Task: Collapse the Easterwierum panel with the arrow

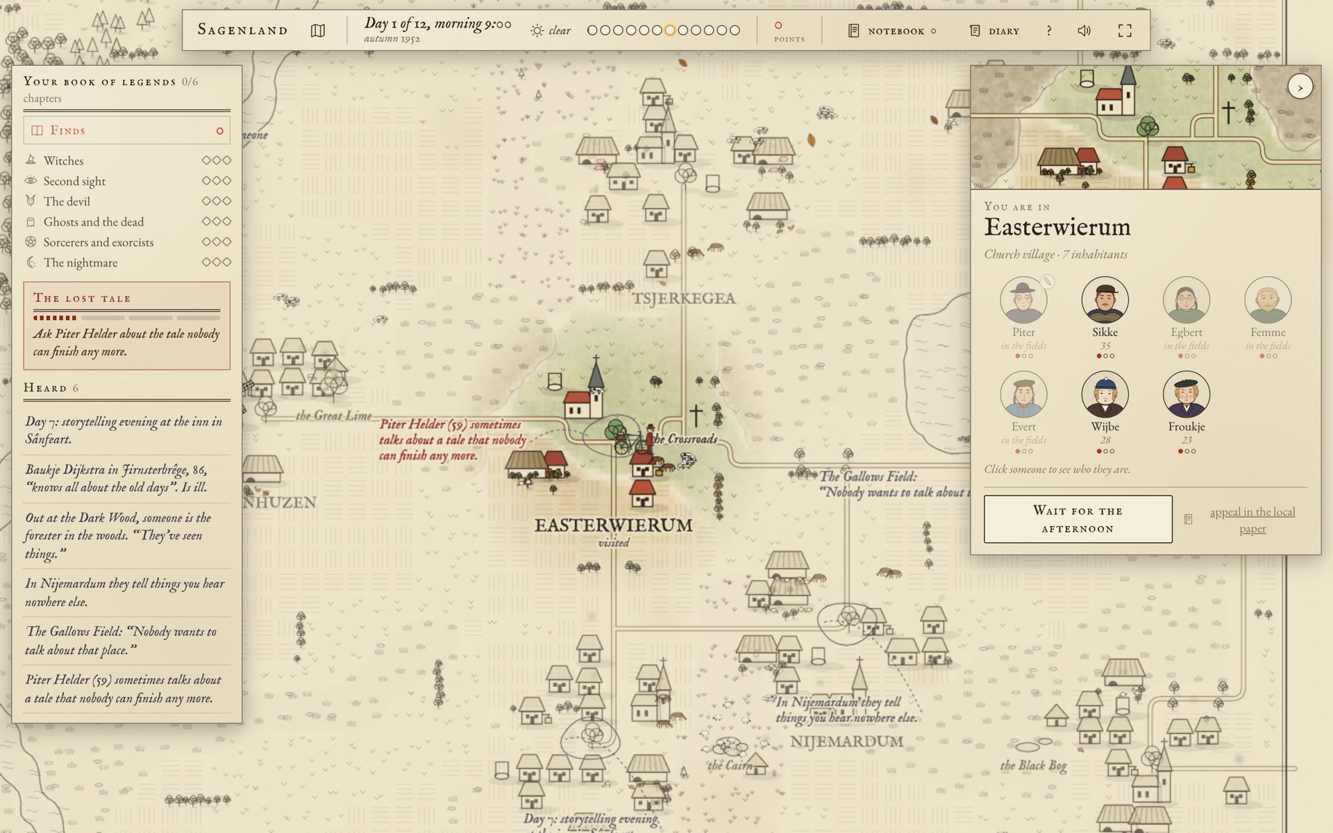Action: pos(1300,87)
